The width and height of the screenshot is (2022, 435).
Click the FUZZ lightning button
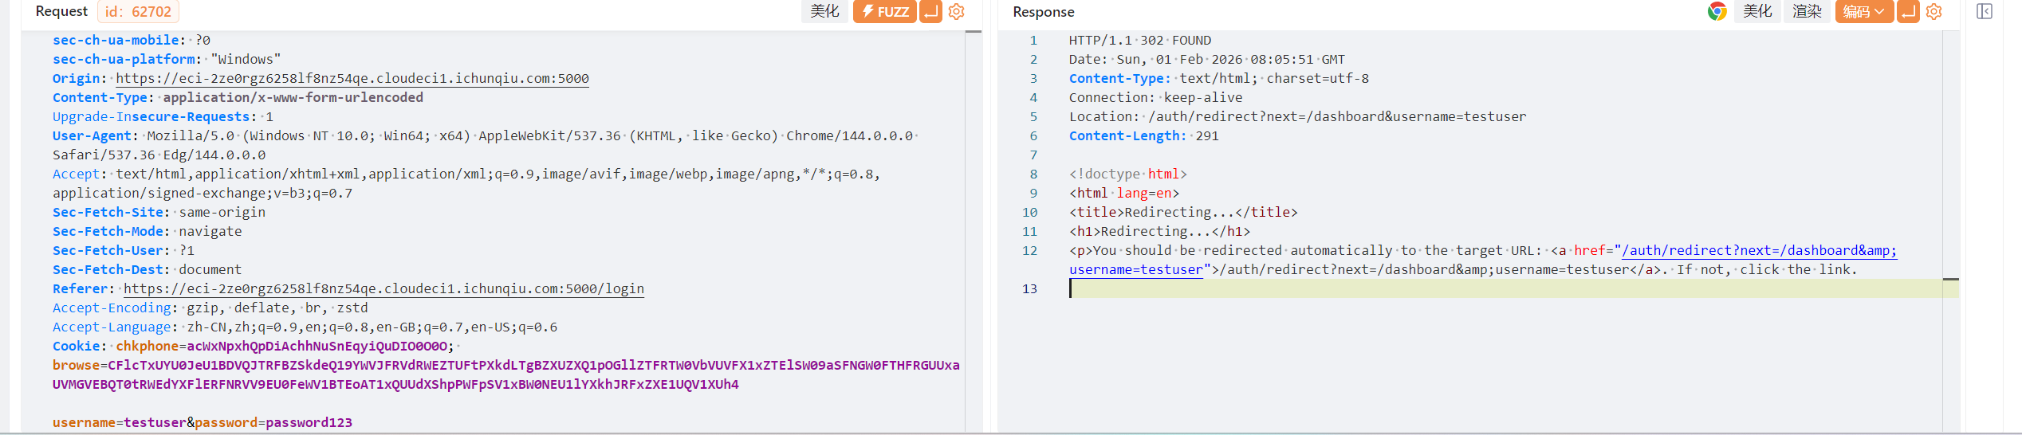[x=884, y=12]
